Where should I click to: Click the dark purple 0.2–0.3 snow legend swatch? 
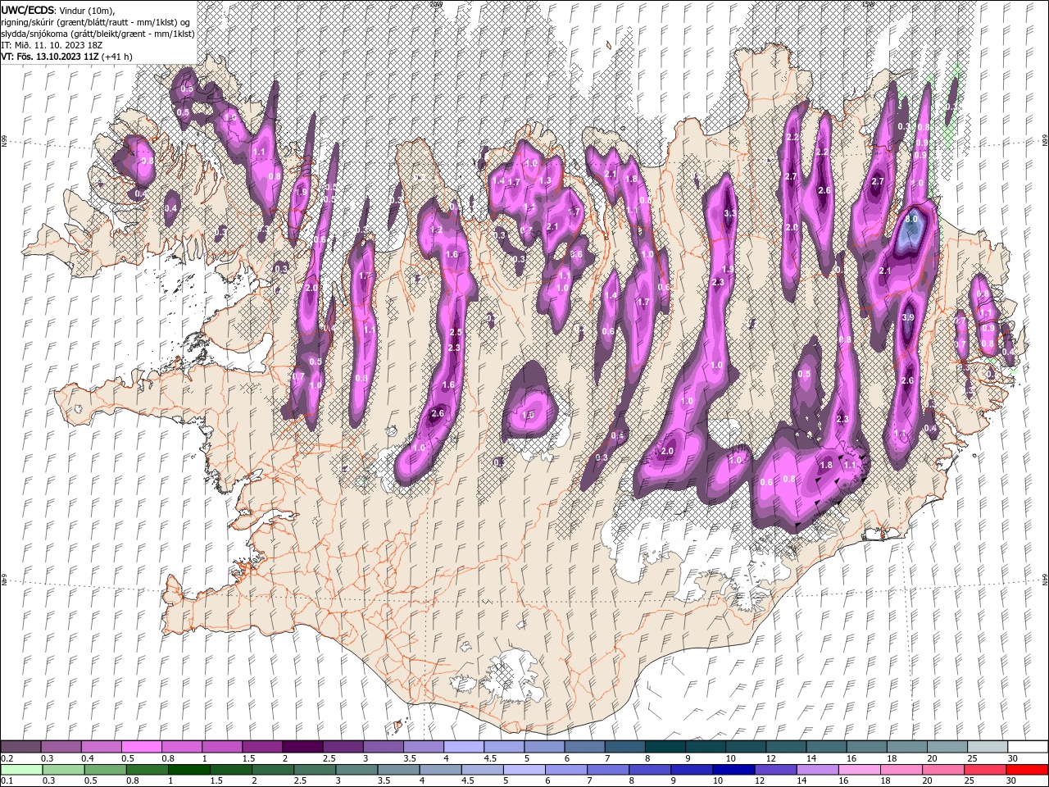tap(20, 747)
